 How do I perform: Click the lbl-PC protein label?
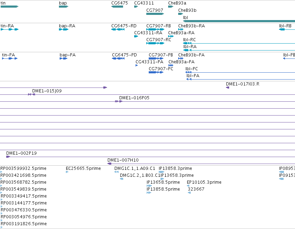191,69
